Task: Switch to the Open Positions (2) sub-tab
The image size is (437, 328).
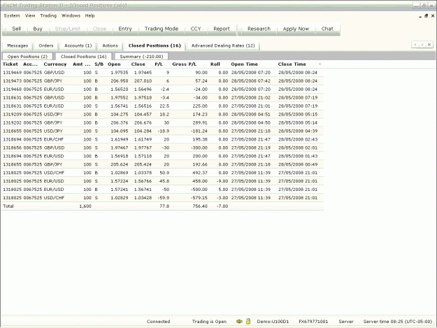Action: 27,56
